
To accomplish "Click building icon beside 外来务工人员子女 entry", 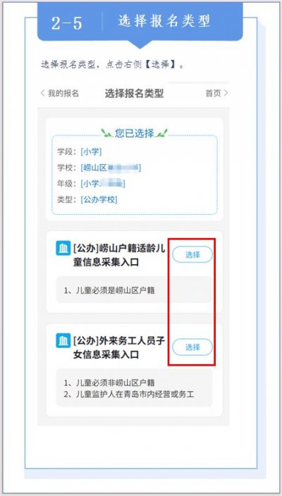I will tap(63, 341).
